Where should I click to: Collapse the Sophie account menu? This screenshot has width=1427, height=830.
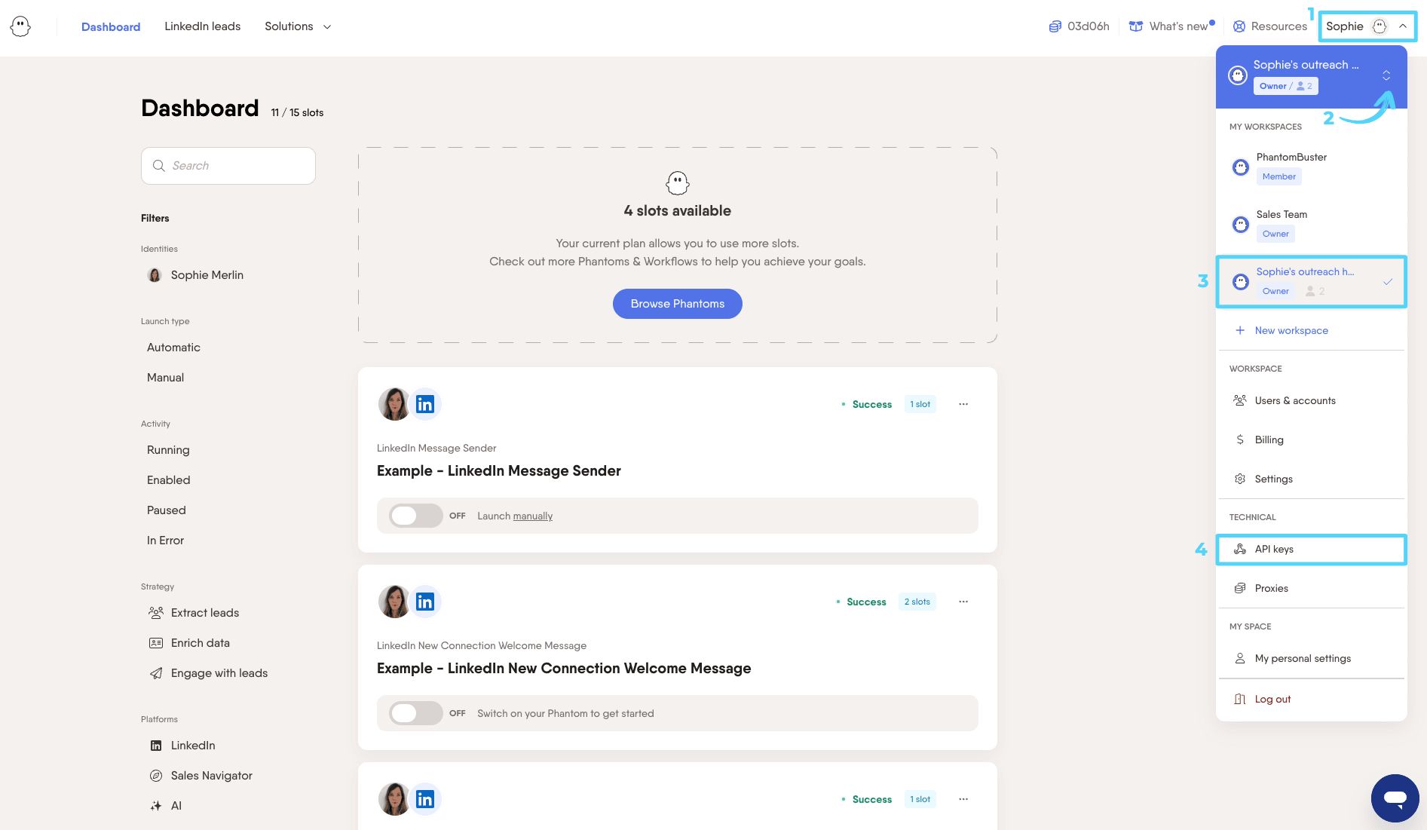click(x=1367, y=26)
